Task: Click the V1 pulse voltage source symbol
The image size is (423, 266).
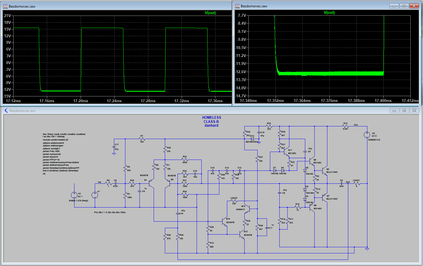Action: click(95, 195)
